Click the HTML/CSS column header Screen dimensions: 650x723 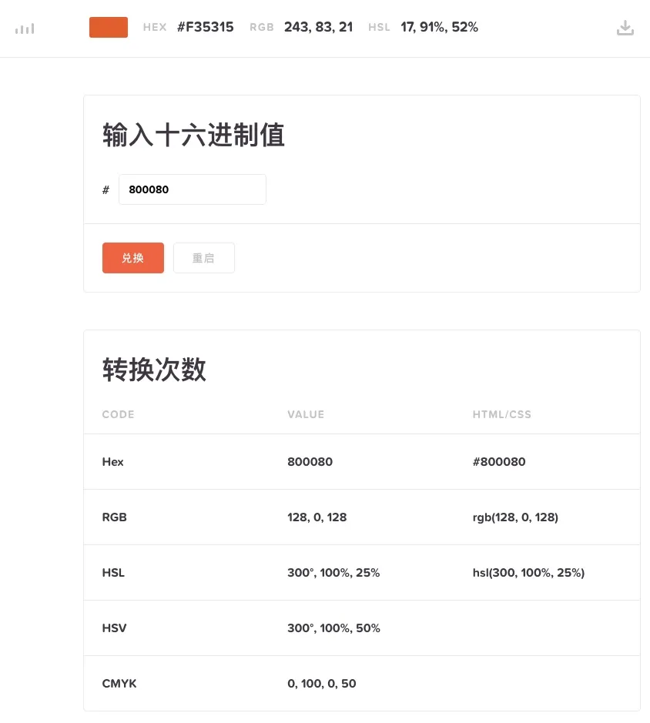click(501, 414)
